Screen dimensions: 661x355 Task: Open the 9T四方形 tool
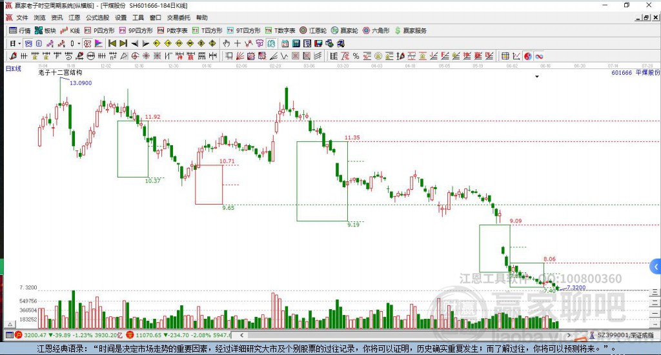pos(243,30)
